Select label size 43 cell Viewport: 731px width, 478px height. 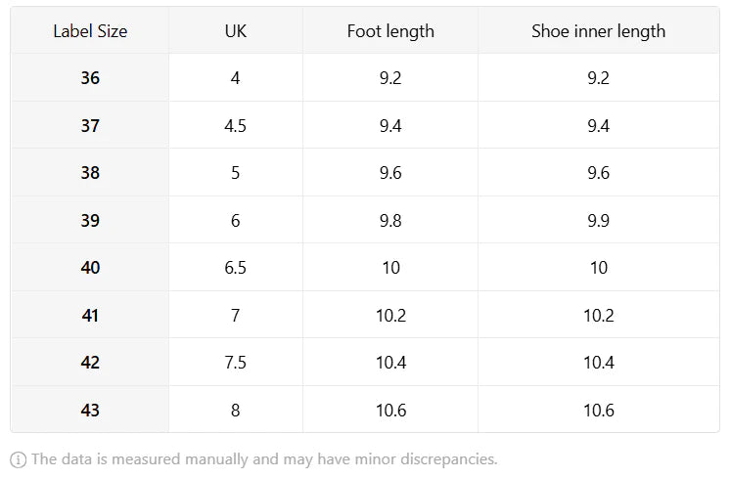(90, 411)
